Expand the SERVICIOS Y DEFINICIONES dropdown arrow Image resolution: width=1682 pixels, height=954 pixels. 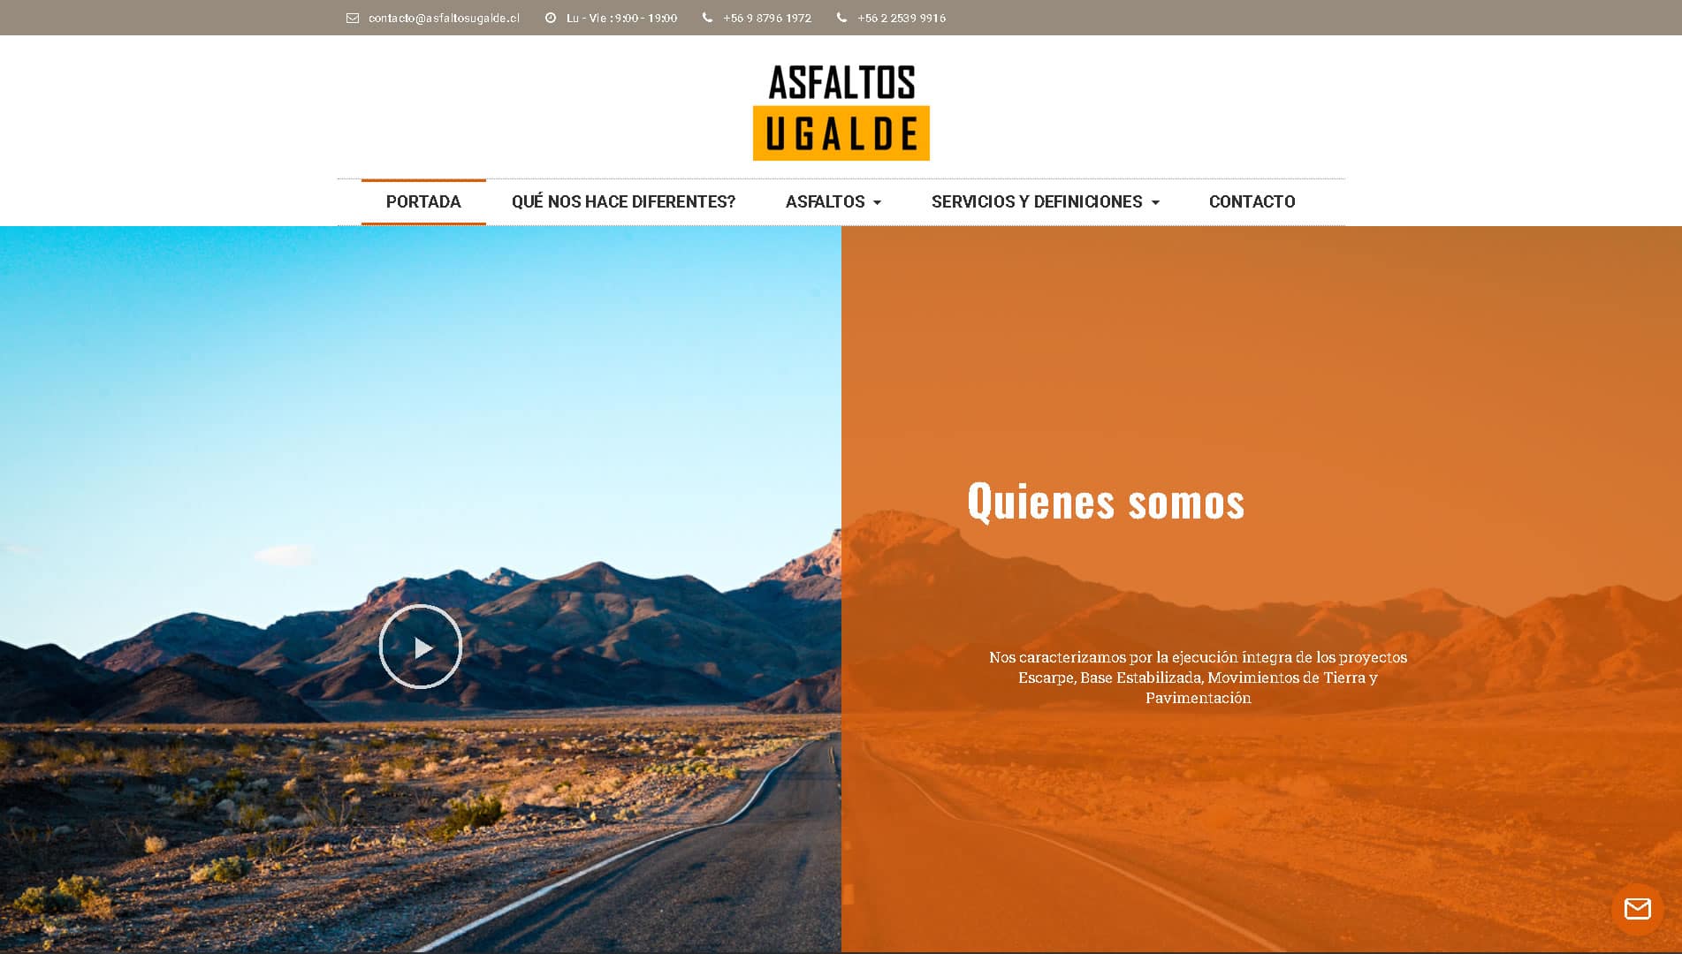1155,203
